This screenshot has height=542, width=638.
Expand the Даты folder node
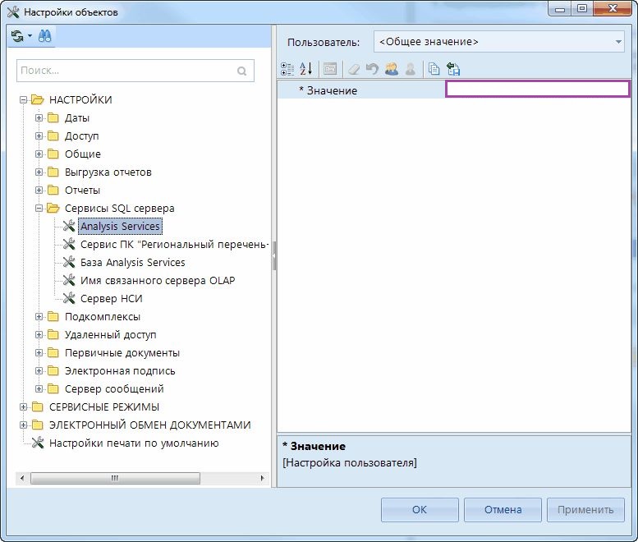(x=39, y=118)
